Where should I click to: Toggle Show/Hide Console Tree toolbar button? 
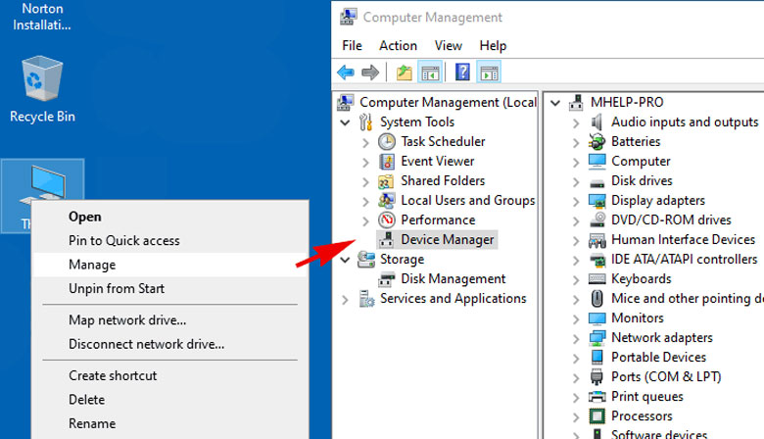coord(429,73)
